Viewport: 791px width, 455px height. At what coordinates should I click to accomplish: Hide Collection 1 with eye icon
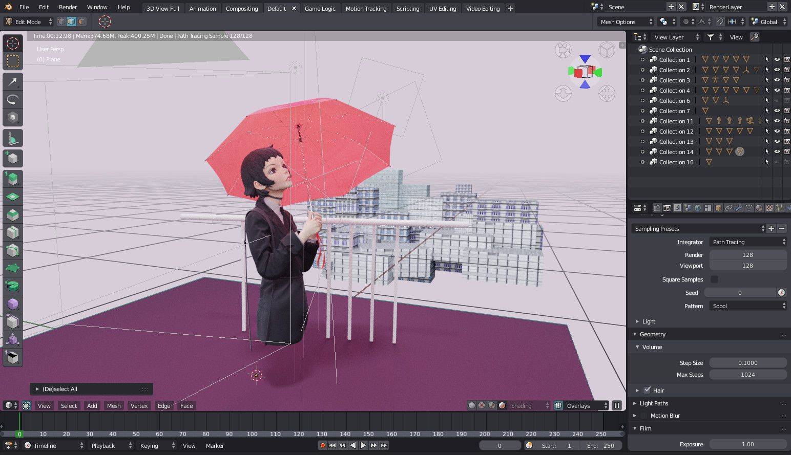[777, 60]
